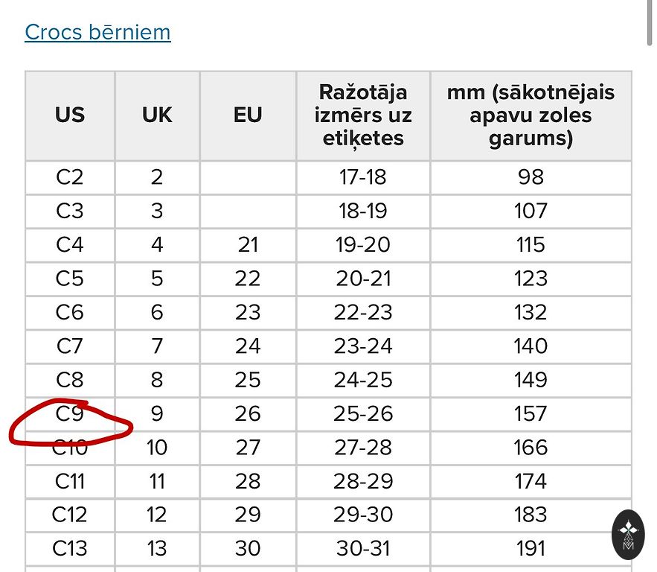Select the UK column cell showing 10
This screenshot has height=572, width=657.
pyautogui.click(x=157, y=448)
